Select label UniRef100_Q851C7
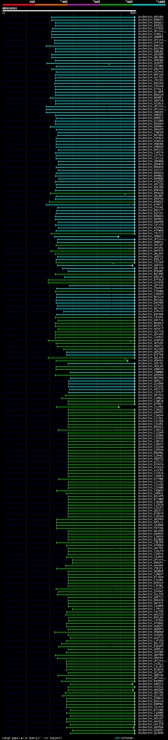This screenshot has width=168, height=740. point(151,381)
